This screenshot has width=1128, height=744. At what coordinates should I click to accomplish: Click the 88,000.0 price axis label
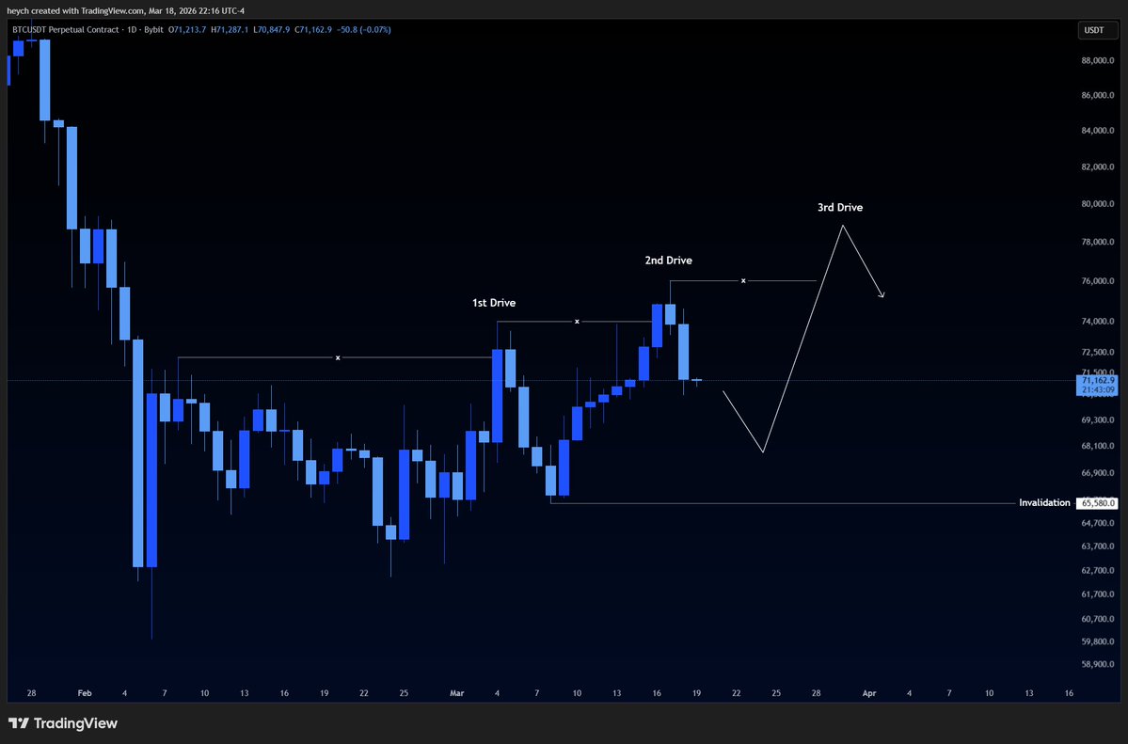click(1098, 60)
